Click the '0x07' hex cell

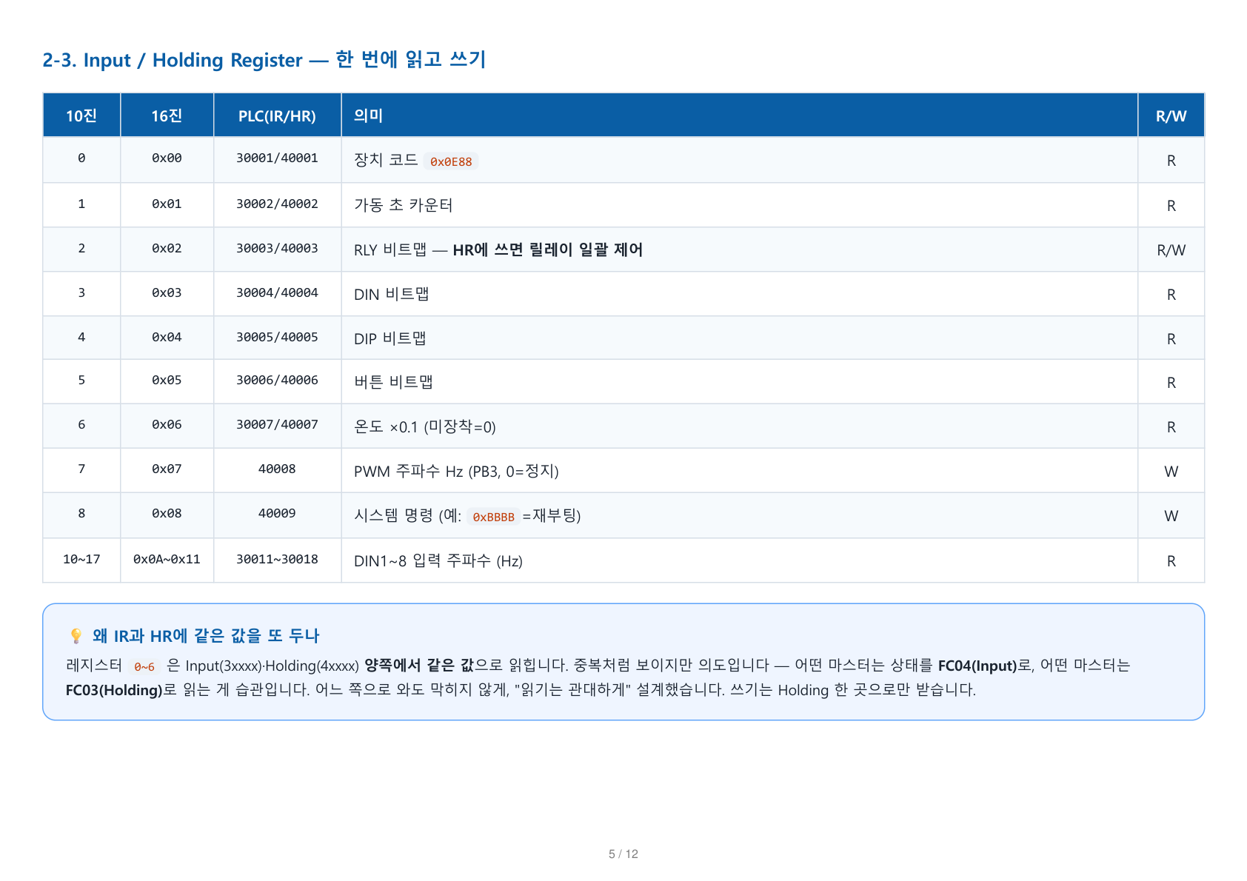coord(167,469)
